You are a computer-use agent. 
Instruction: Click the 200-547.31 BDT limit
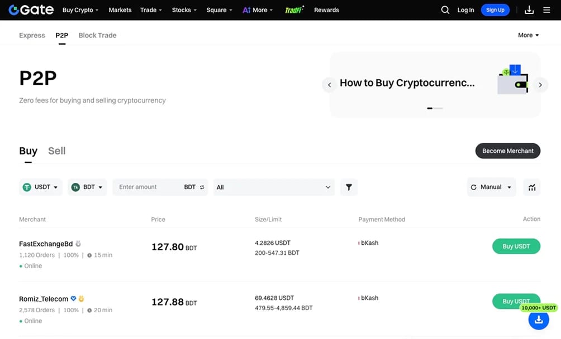277,253
